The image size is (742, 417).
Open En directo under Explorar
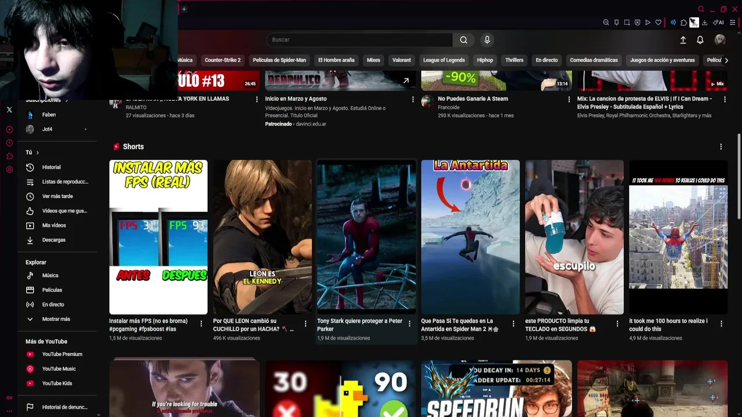click(x=58, y=305)
